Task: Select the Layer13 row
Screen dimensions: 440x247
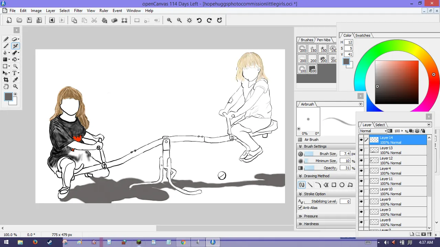Action: pyautogui.click(x=398, y=150)
